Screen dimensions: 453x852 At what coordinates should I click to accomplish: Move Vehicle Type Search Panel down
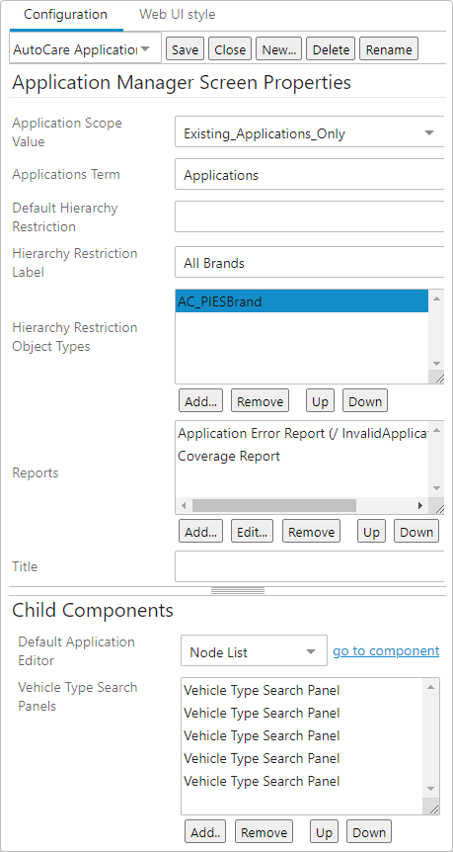point(369,832)
